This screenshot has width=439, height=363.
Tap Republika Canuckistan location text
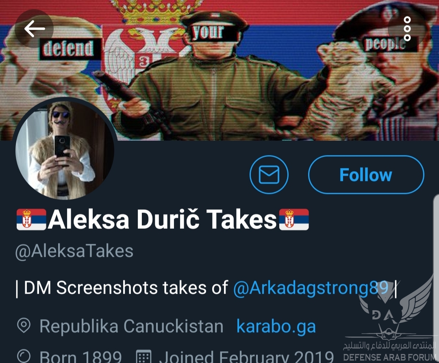pyautogui.click(x=131, y=326)
